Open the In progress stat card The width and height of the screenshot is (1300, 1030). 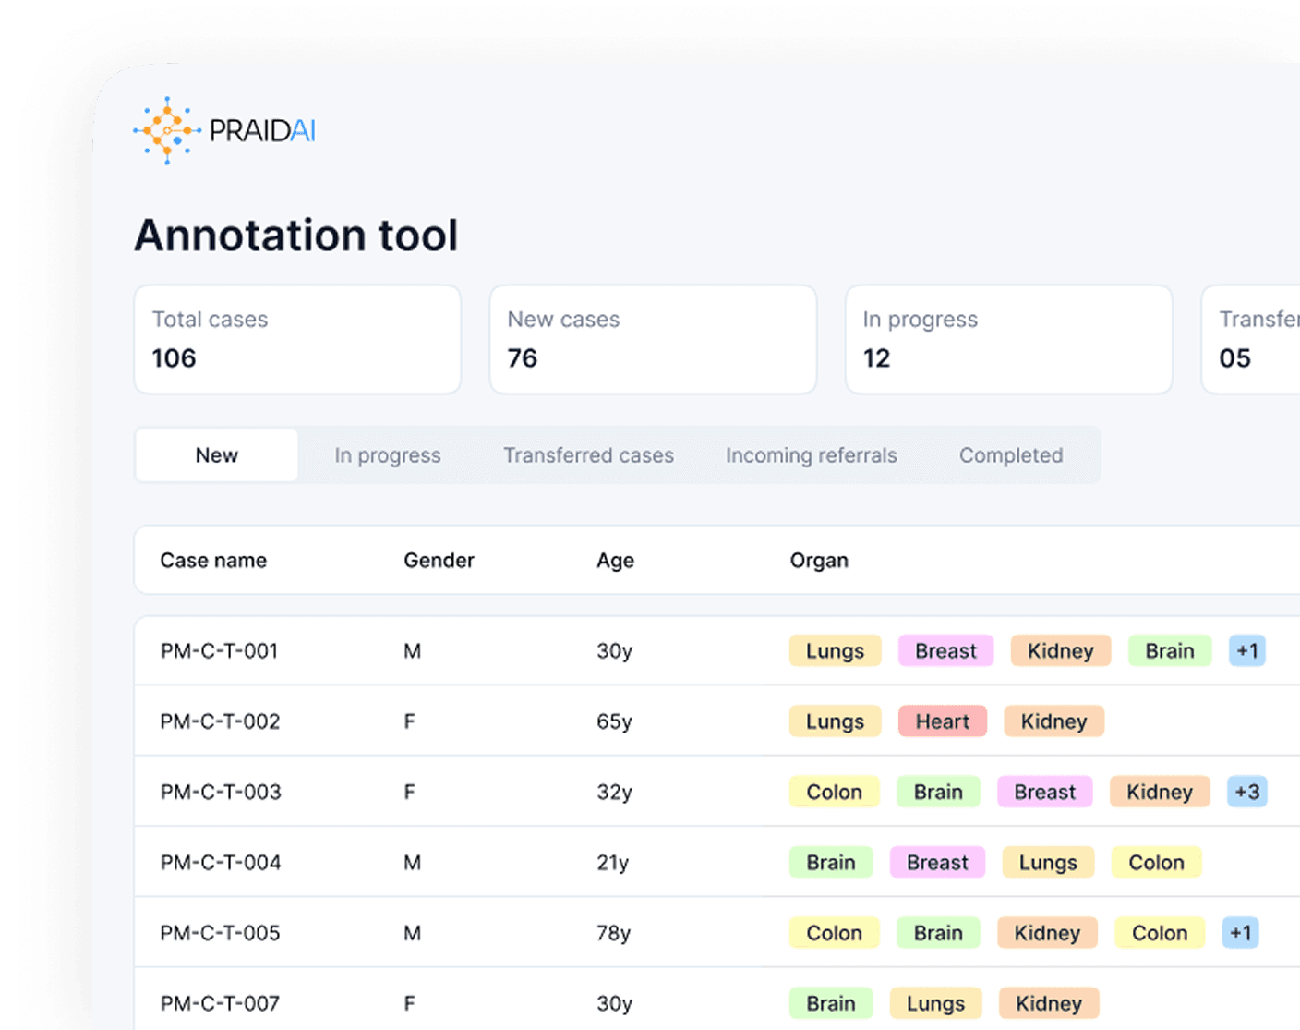click(x=1008, y=339)
